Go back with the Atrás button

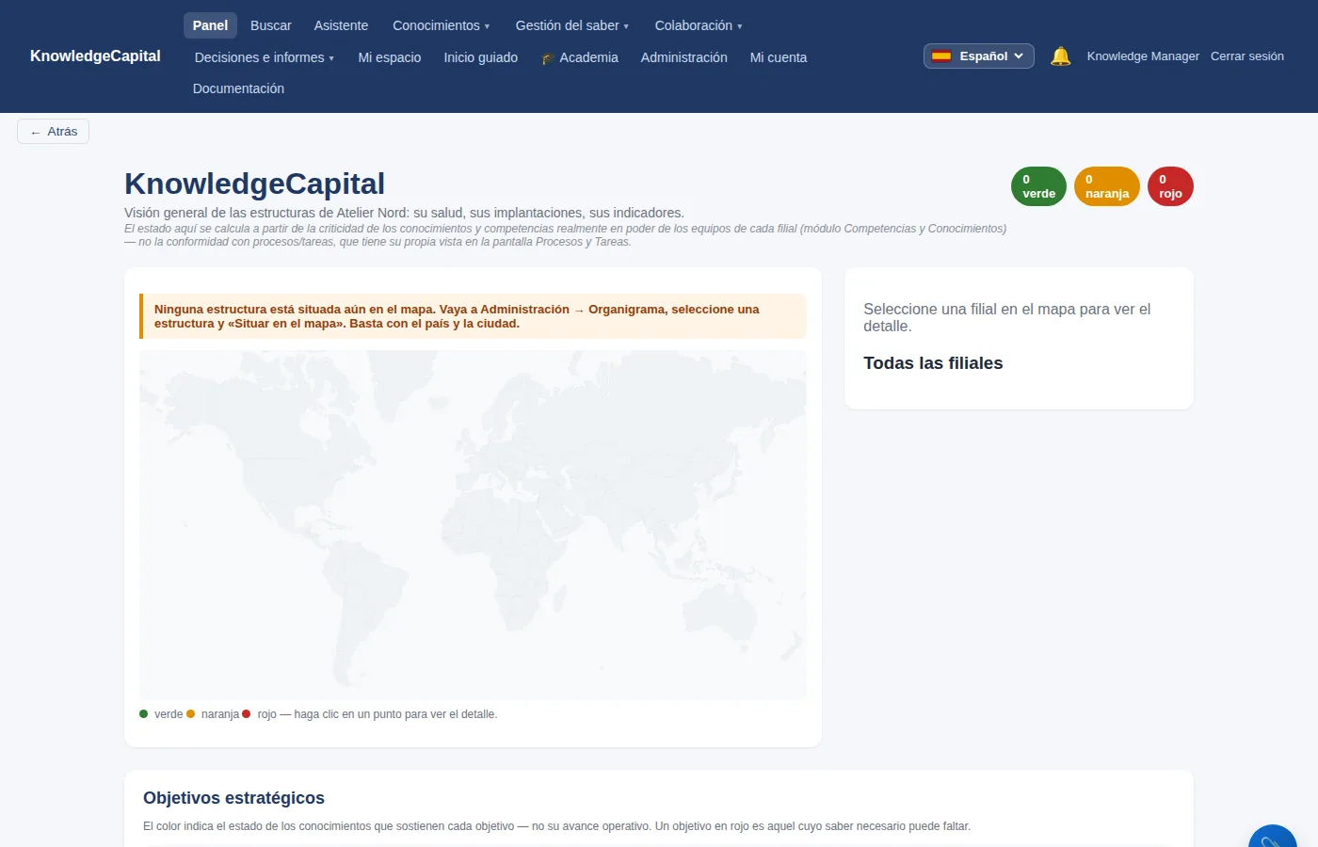point(53,132)
